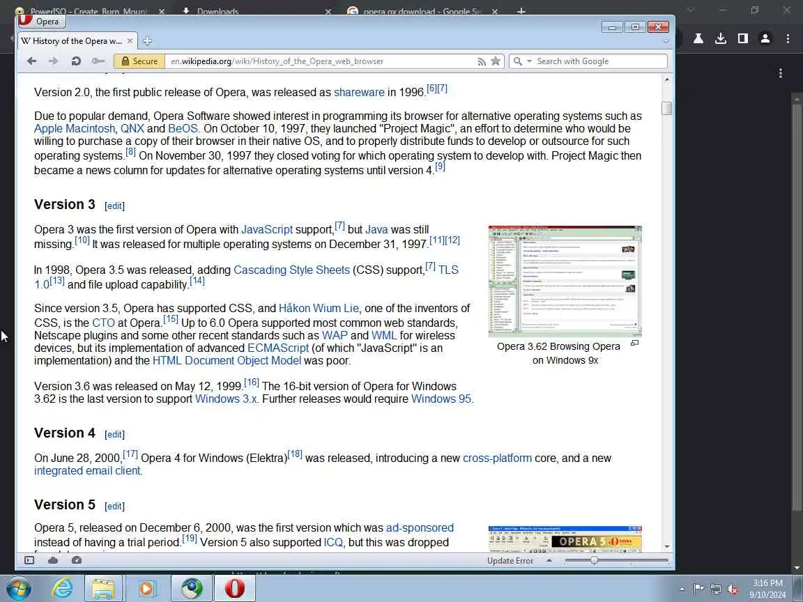Image resolution: width=803 pixels, height=602 pixels.
Task: Edit the Version 4 section
Action: click(x=115, y=434)
